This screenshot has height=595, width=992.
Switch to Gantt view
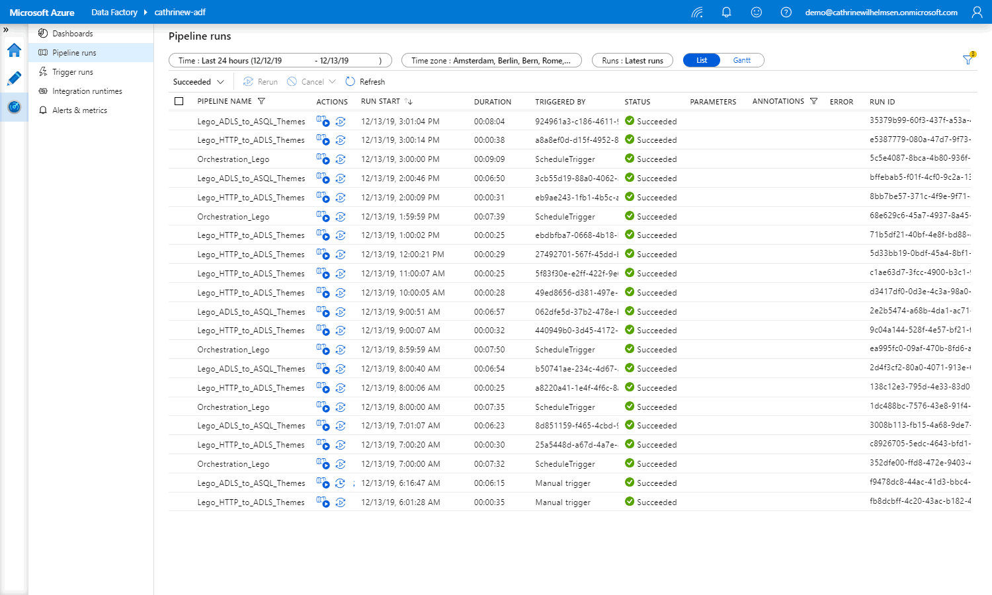pyautogui.click(x=741, y=60)
